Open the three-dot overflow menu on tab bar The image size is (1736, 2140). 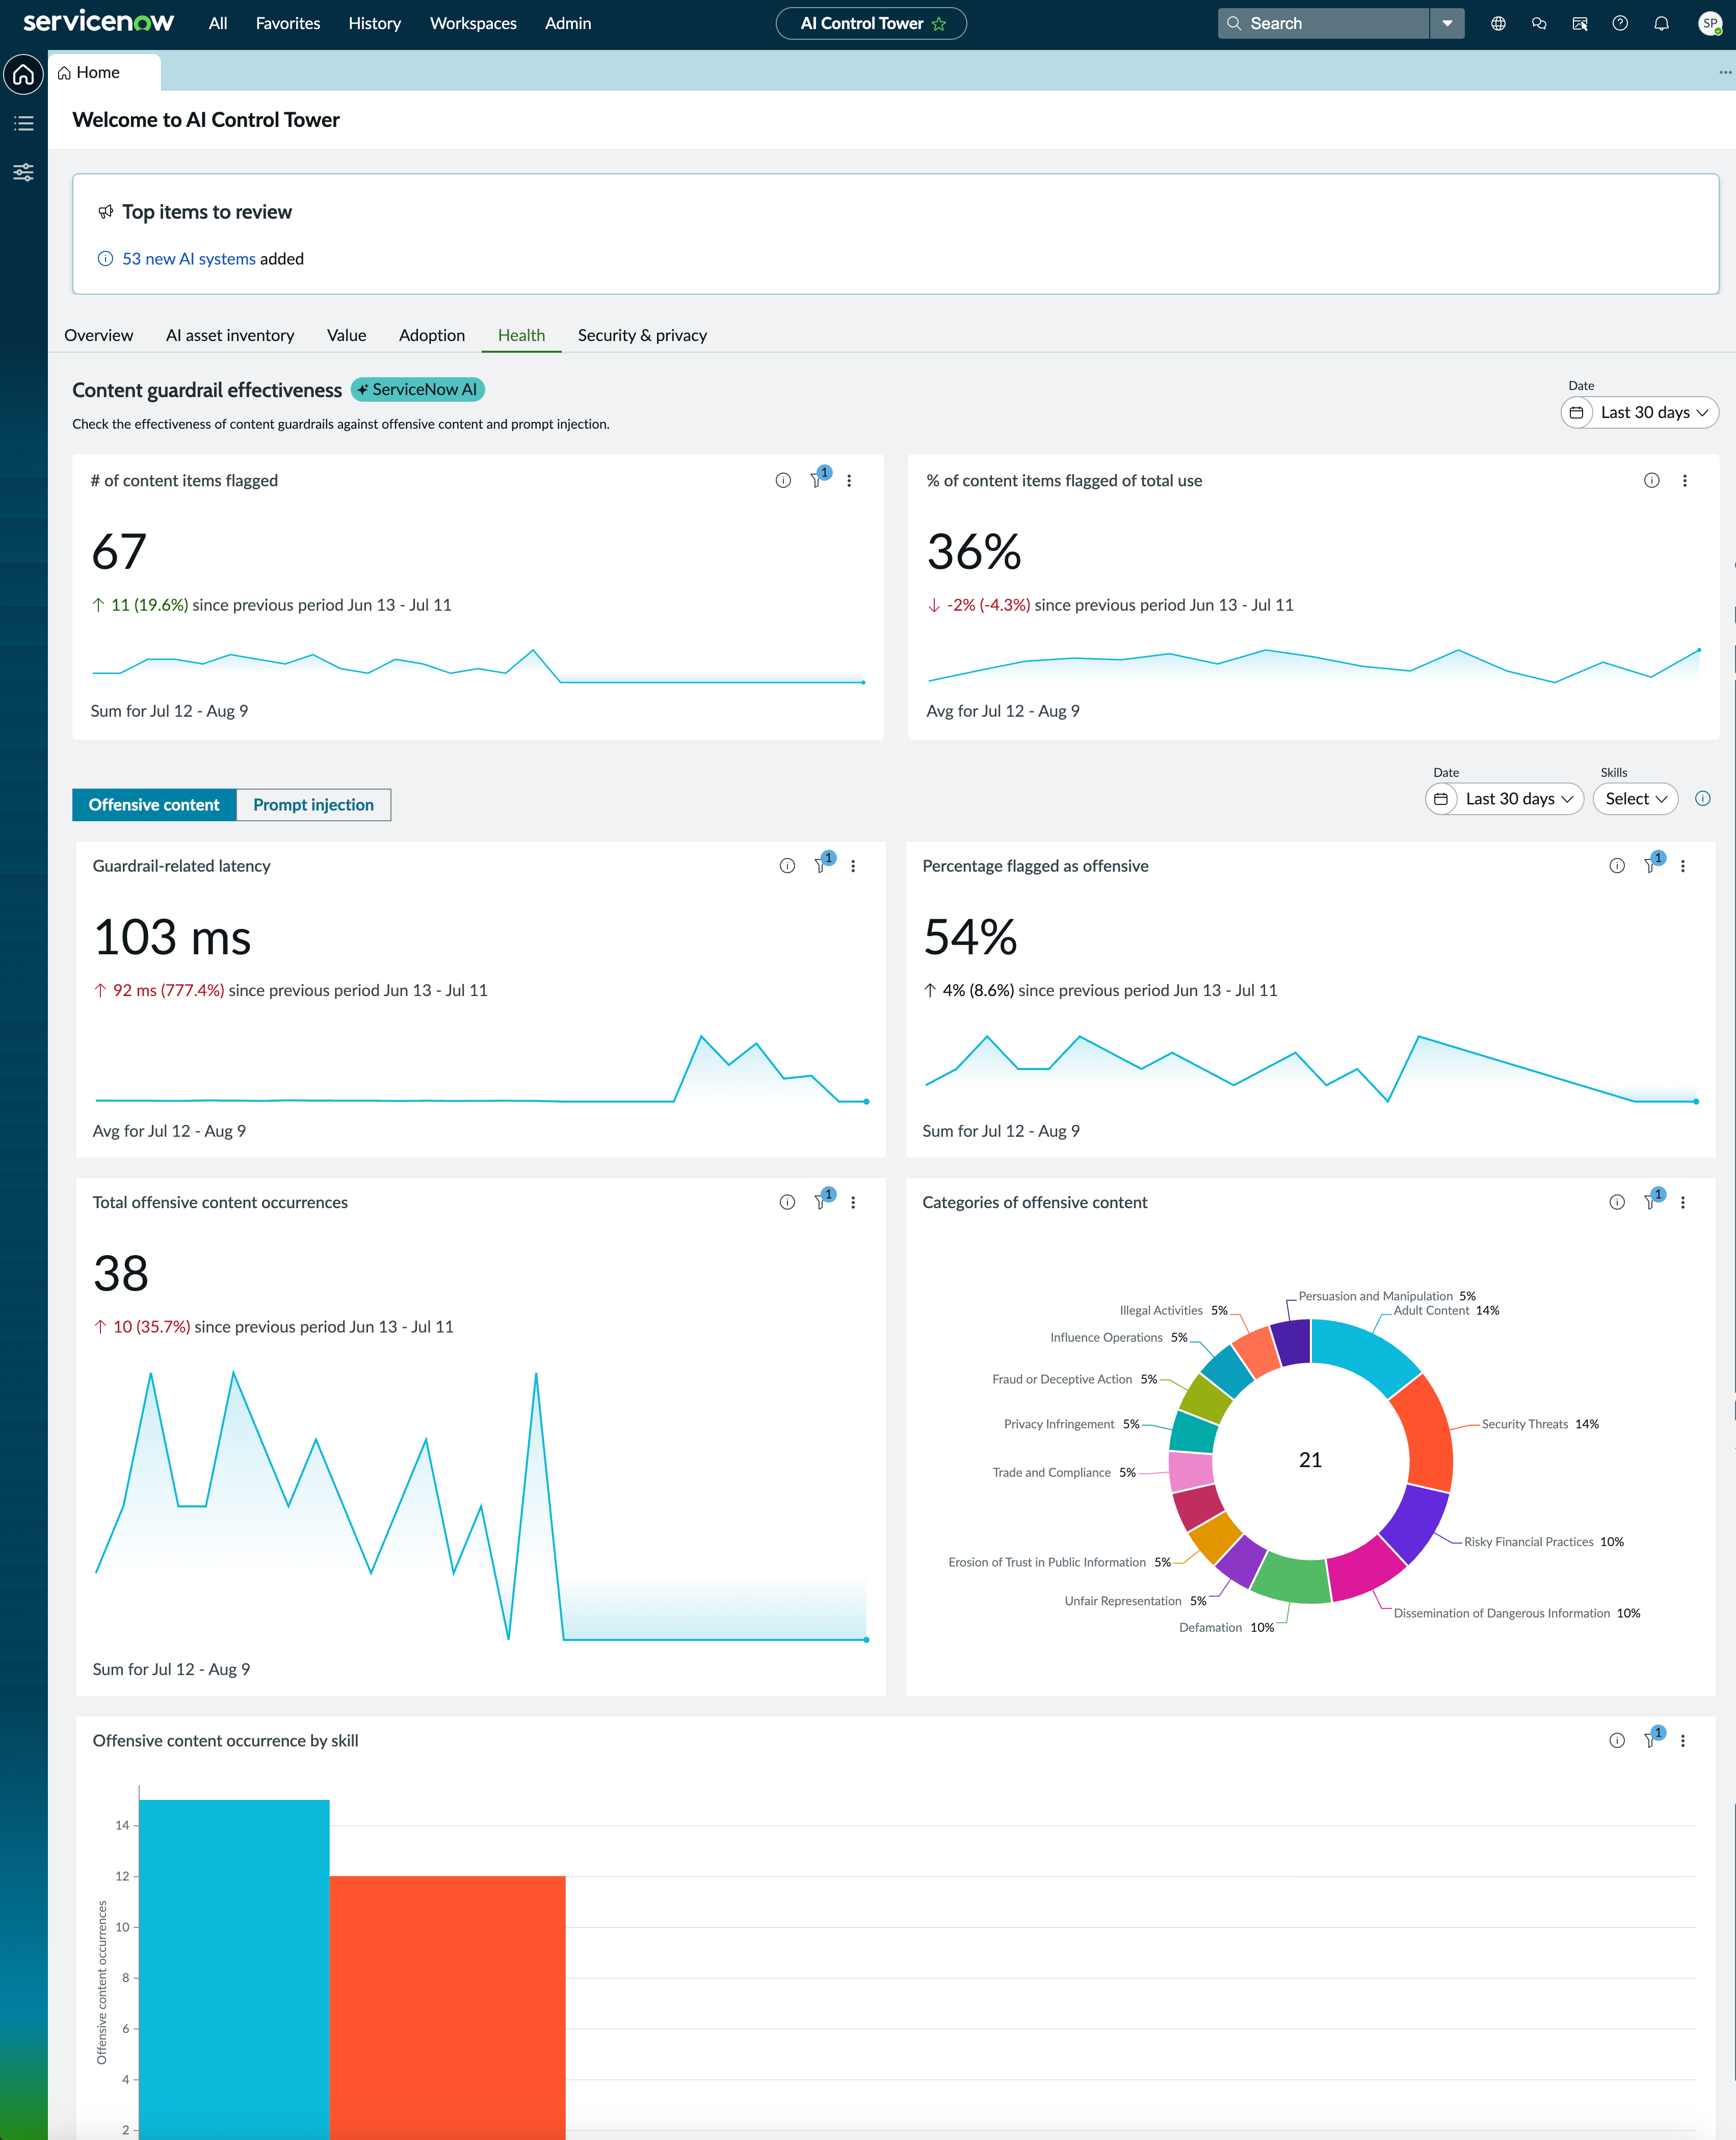(x=1725, y=72)
